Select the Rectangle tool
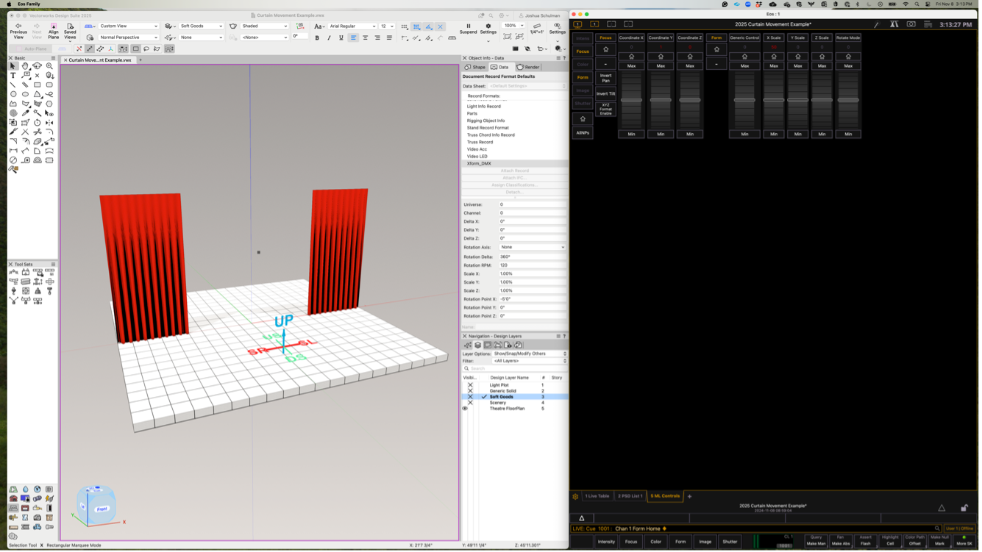982x552 pixels. click(38, 85)
